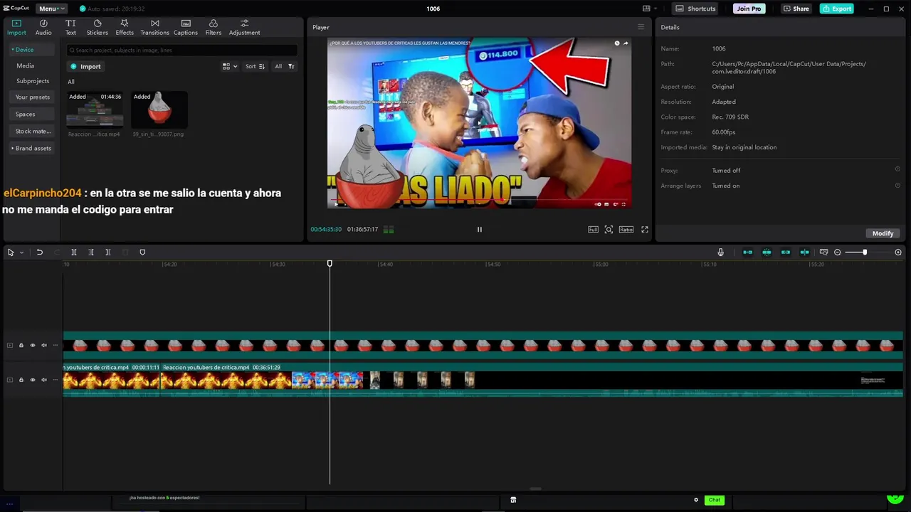Viewport: 911px width, 512px height.
Task: Enter fullscreen player mode
Action: (x=645, y=230)
